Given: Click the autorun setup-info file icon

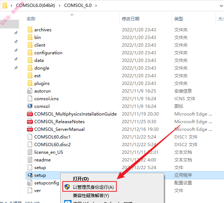Looking at the screenshot, I should [30, 91].
